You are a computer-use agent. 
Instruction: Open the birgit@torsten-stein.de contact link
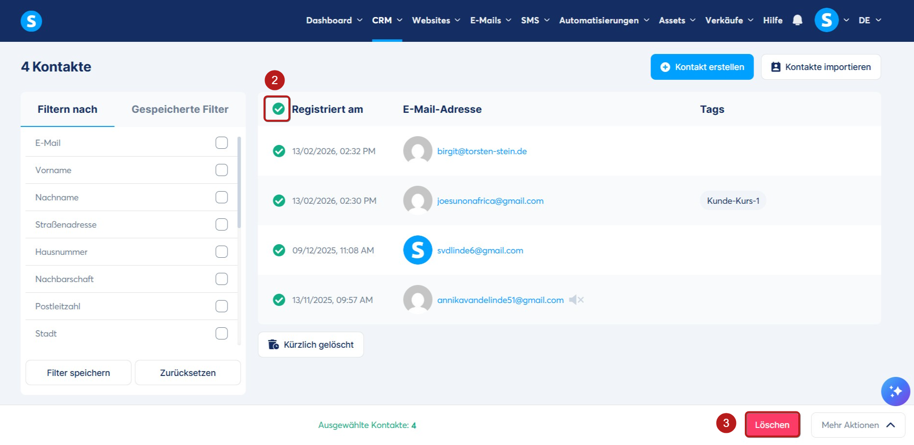[482, 151]
